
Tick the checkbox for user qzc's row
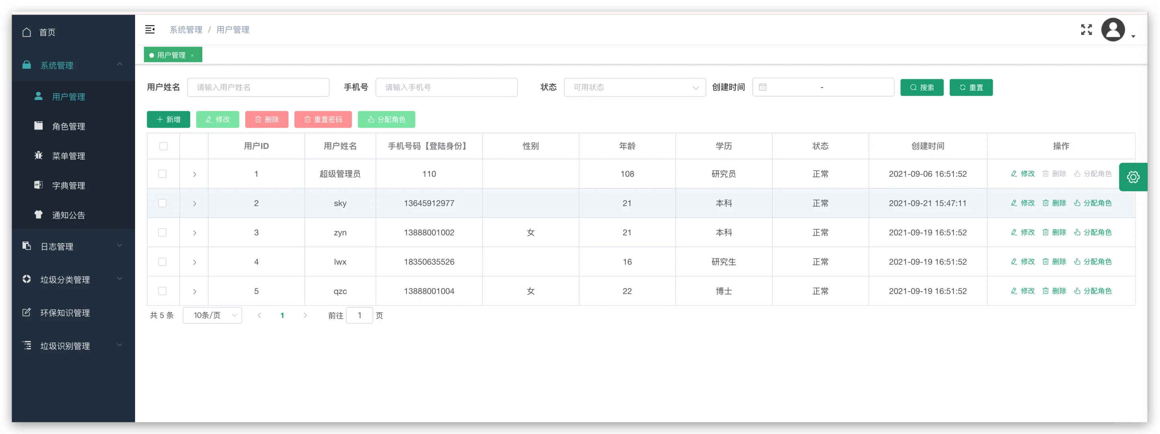tap(162, 291)
